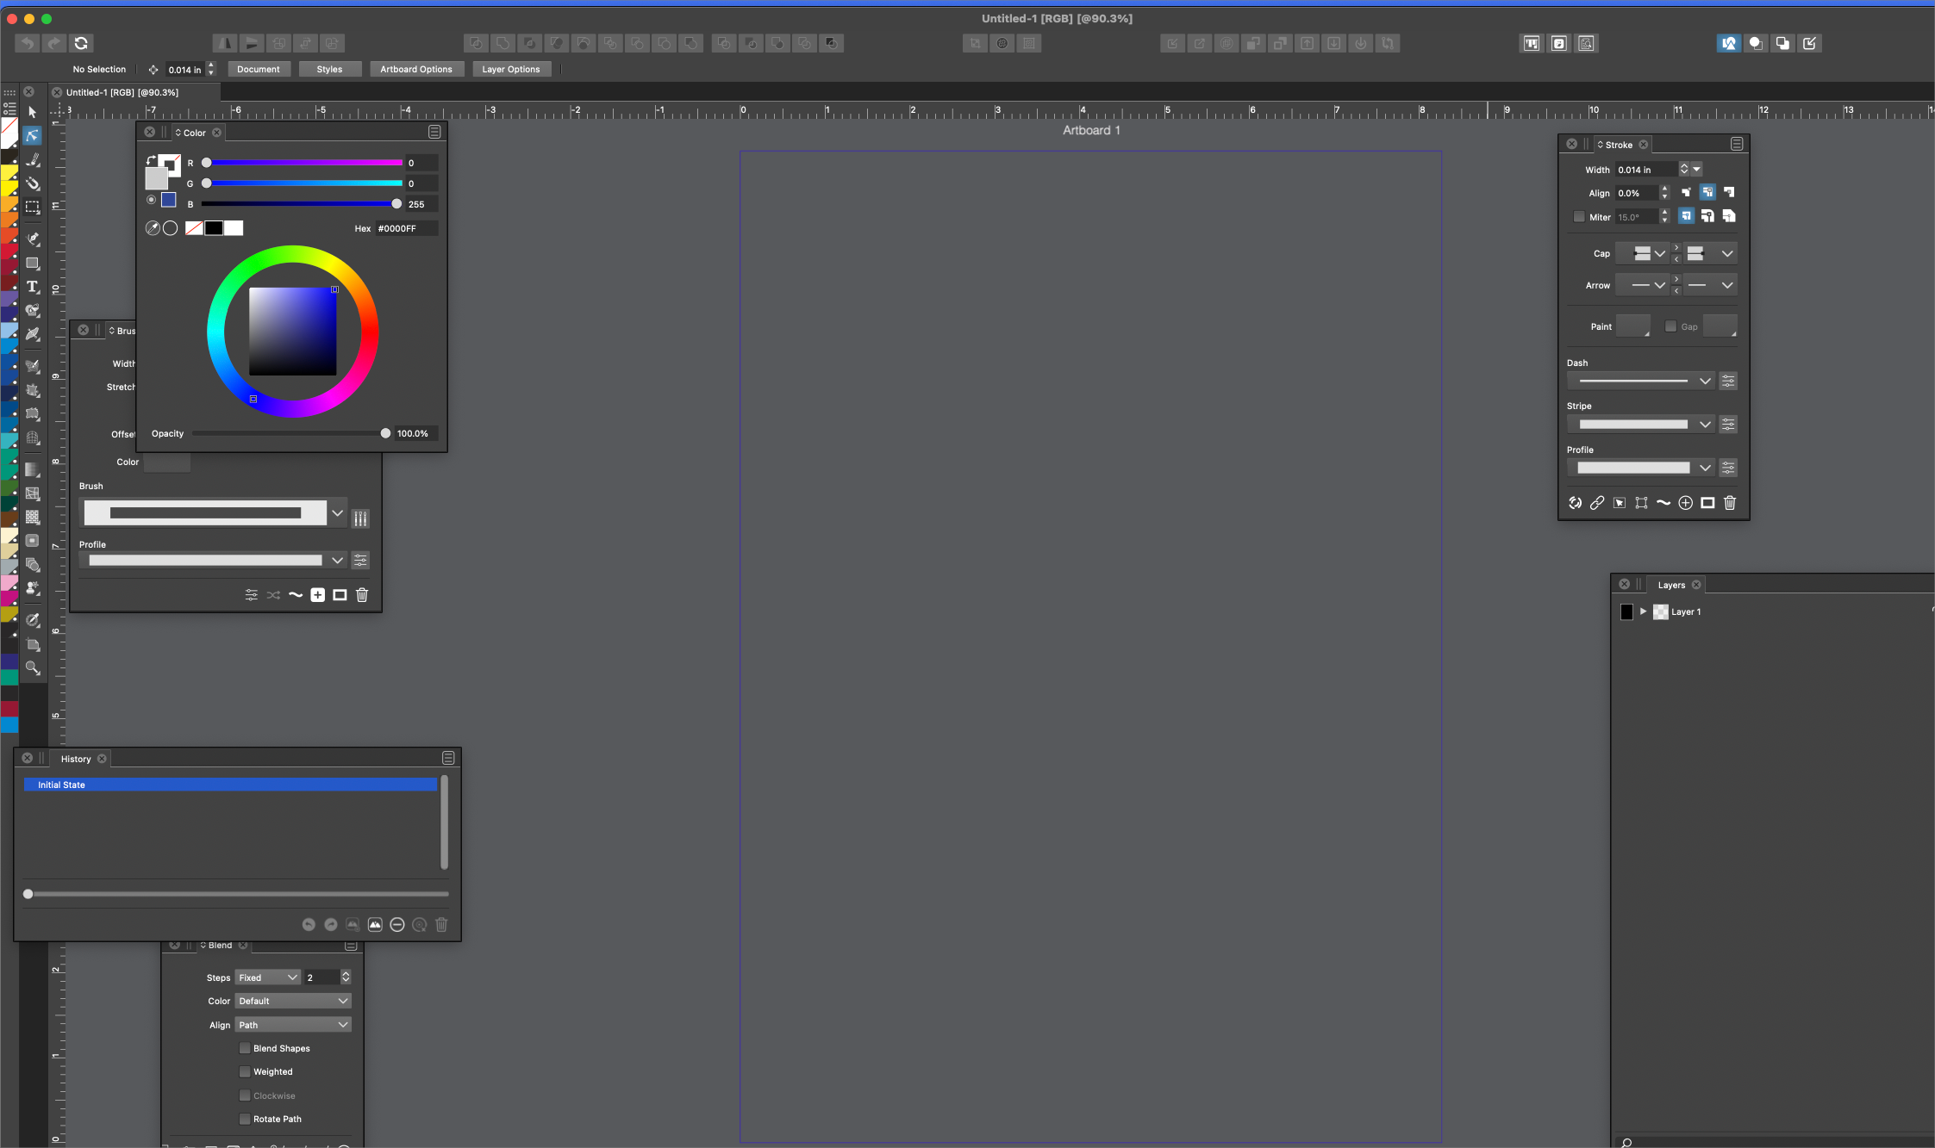Enable the Blend Shapes checkbox
This screenshot has width=1935, height=1148.
[245, 1048]
